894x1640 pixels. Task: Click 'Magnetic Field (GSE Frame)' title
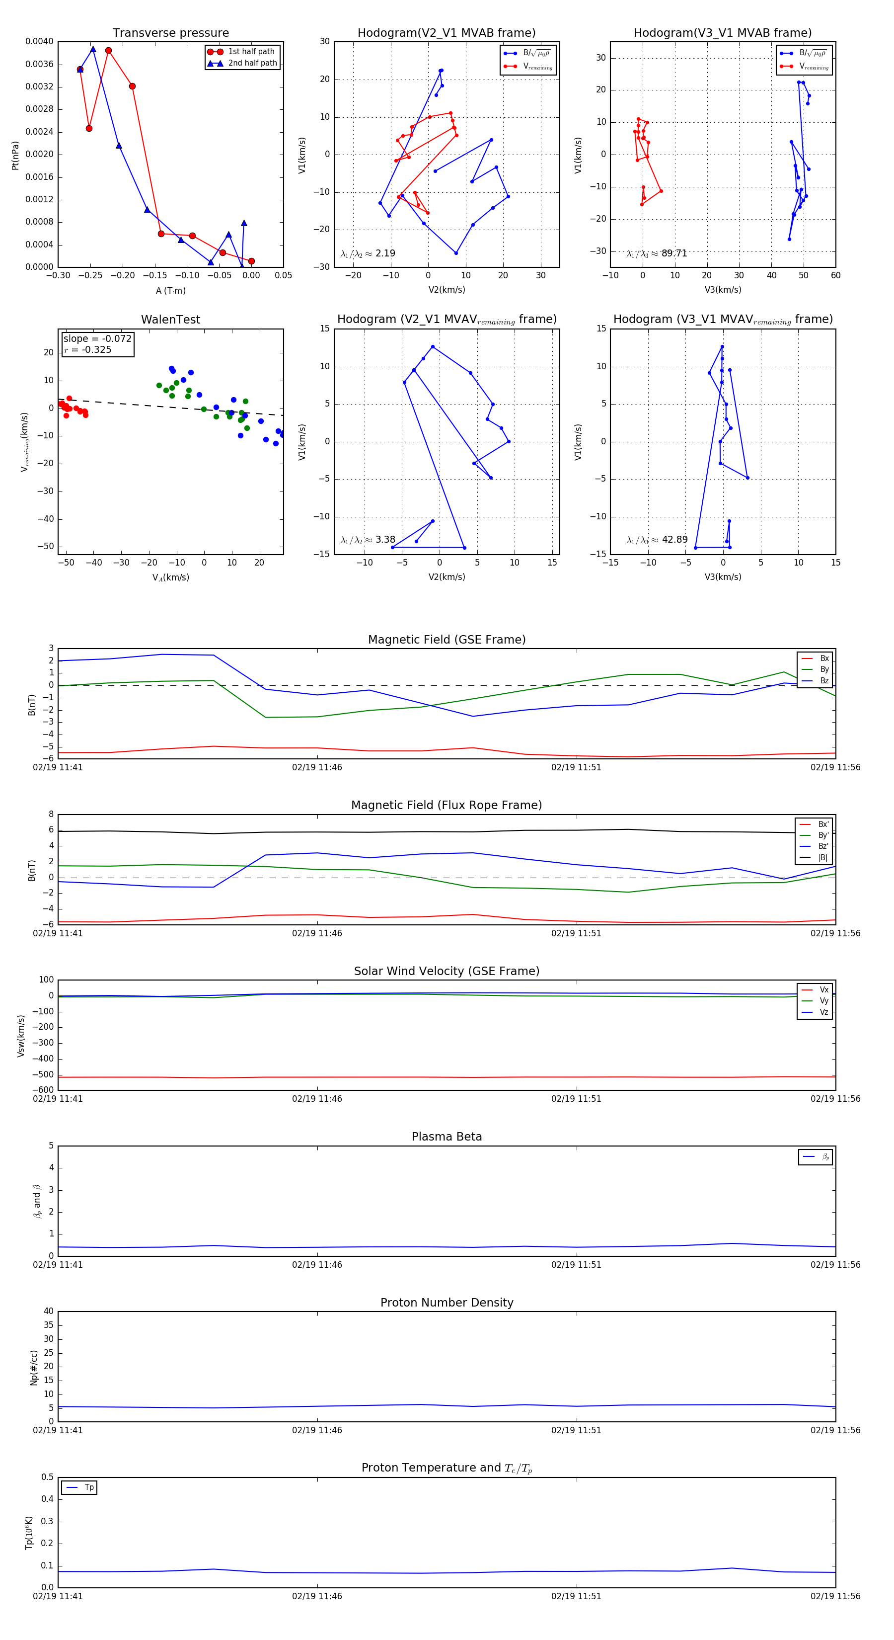tap(447, 640)
